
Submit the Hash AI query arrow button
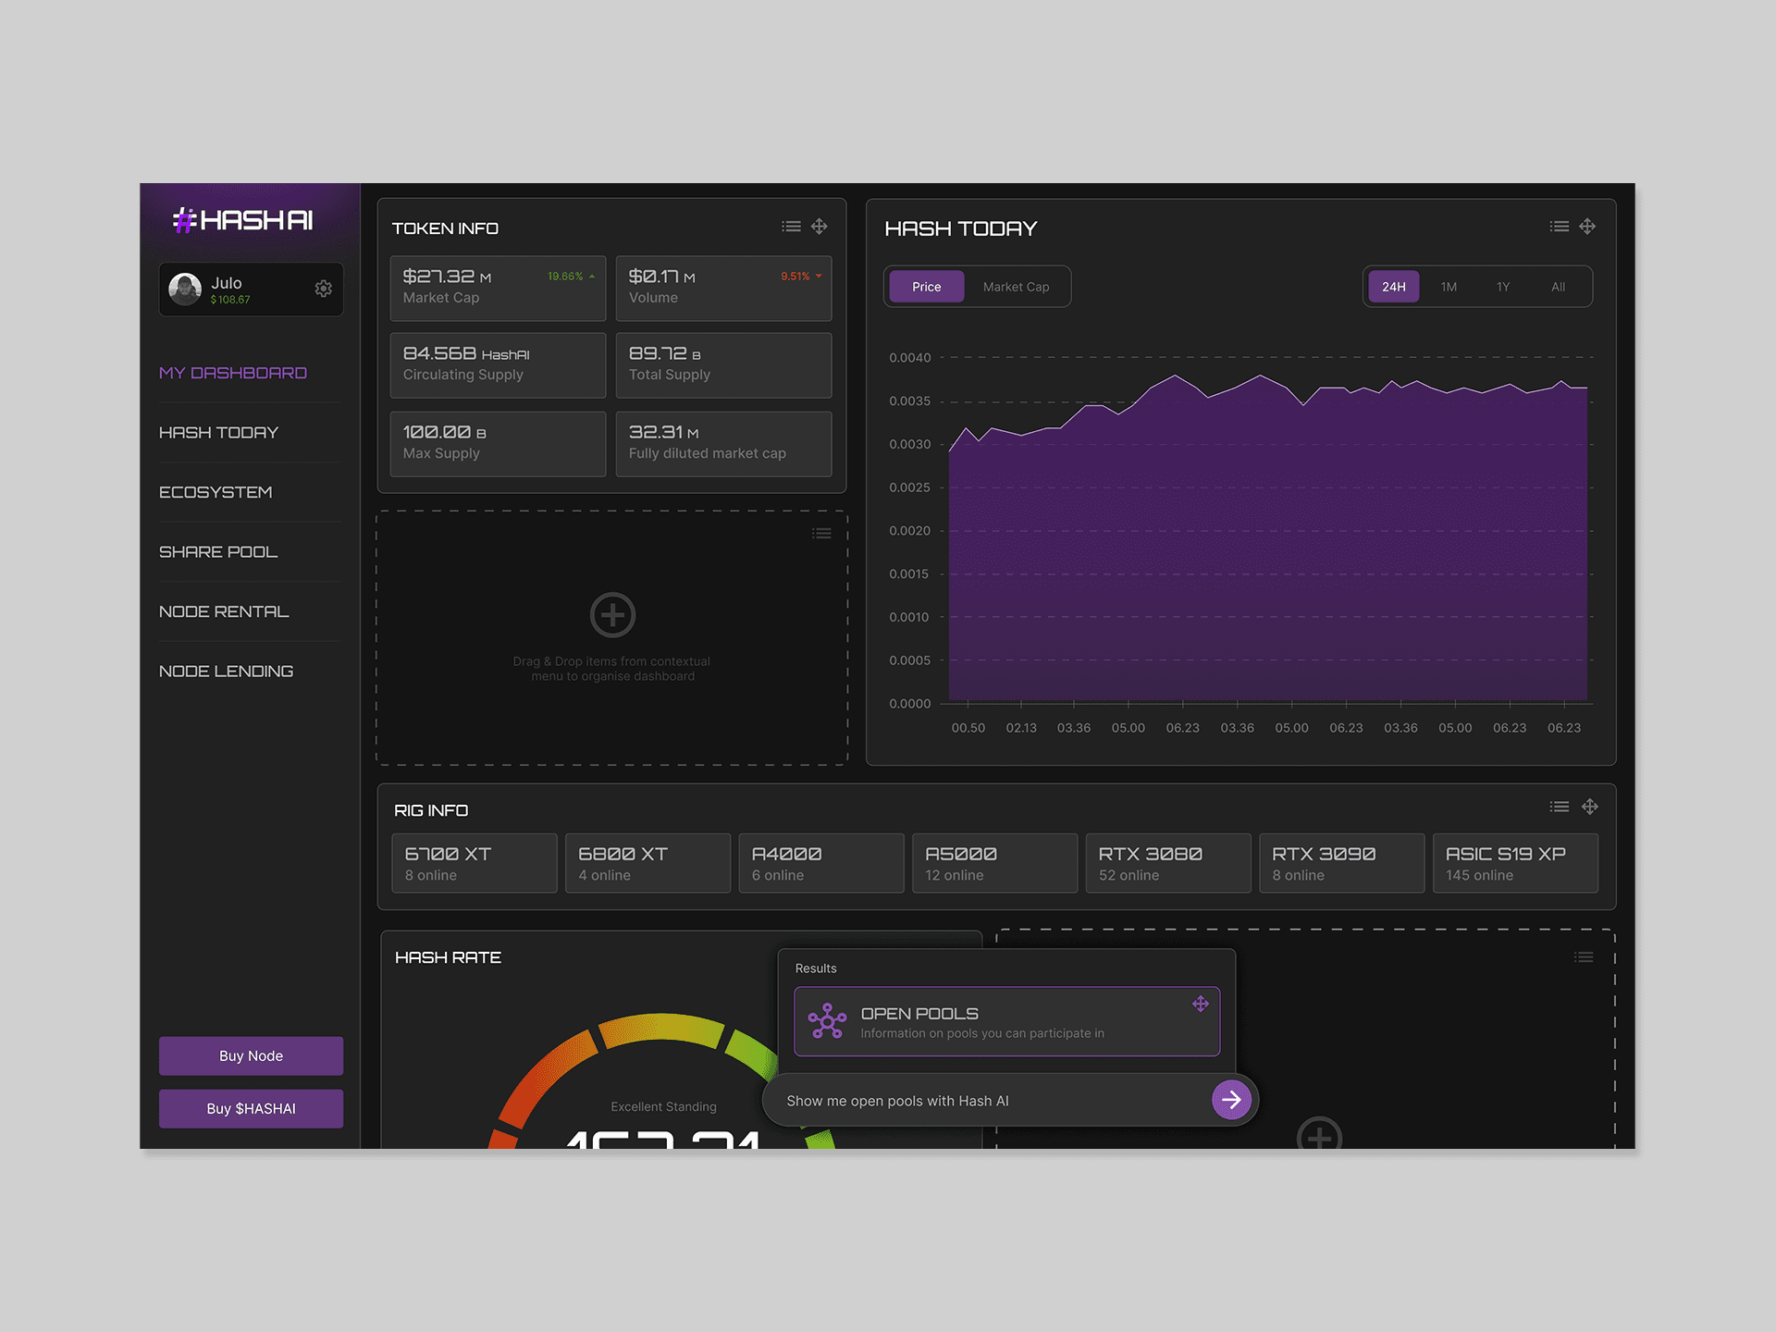[x=1231, y=1100]
